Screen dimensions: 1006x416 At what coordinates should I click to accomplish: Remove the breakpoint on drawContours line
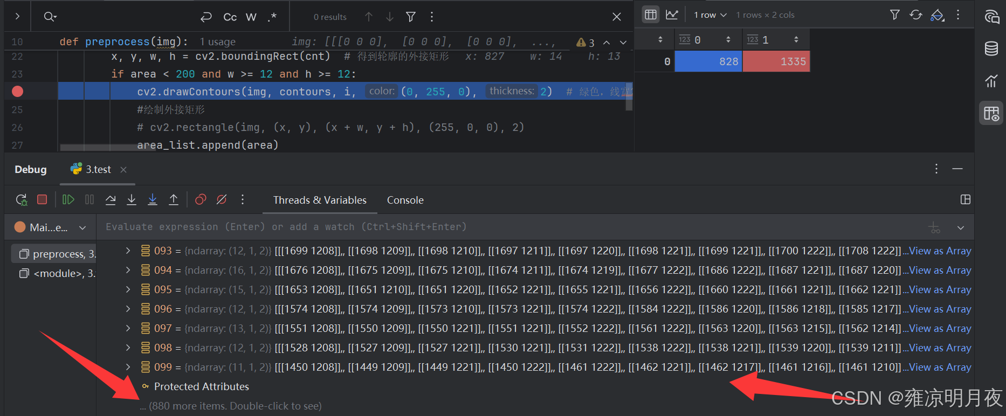17,92
